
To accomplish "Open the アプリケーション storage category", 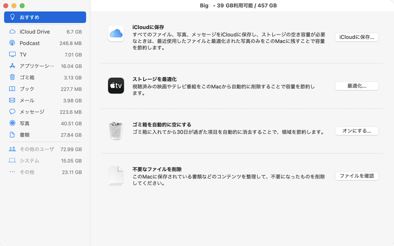I will pyautogui.click(x=45, y=66).
